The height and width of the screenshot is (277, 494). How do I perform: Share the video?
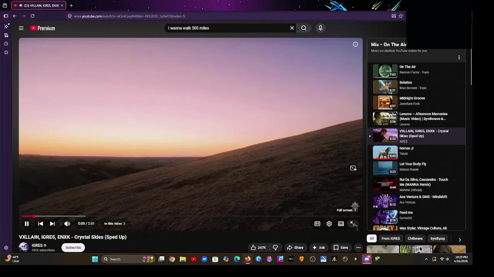295,248
